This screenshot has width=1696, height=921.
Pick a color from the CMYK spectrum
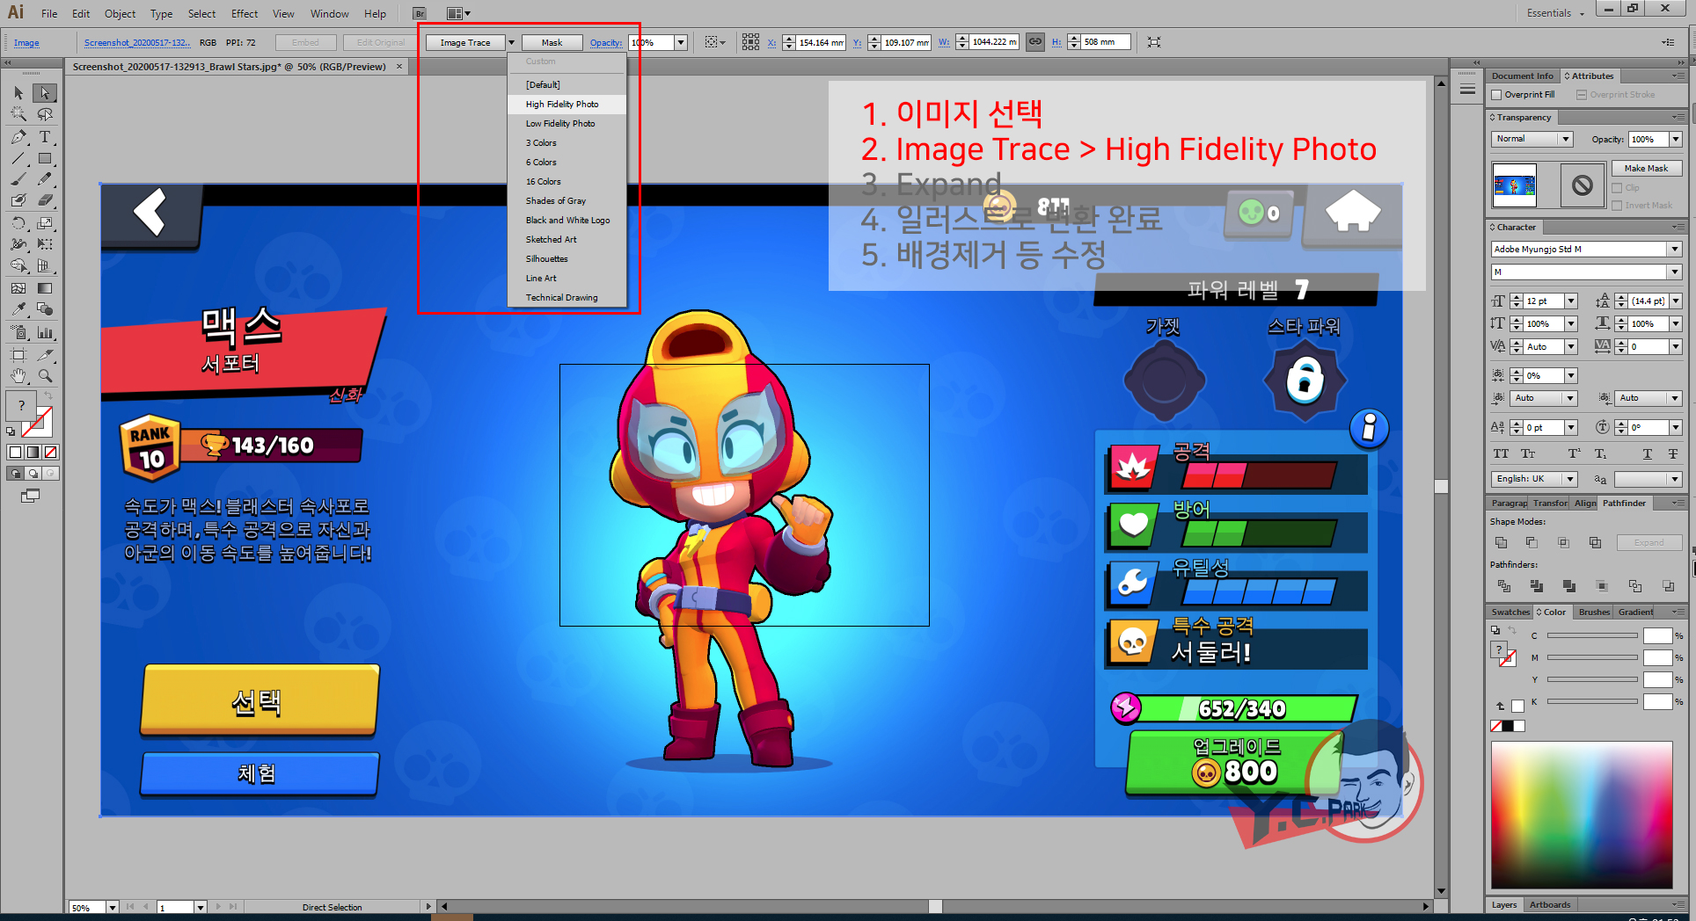pyautogui.click(x=1582, y=815)
